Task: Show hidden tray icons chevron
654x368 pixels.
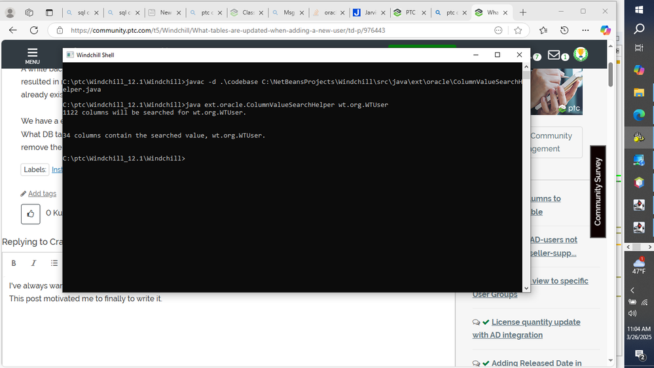Action: (633, 290)
